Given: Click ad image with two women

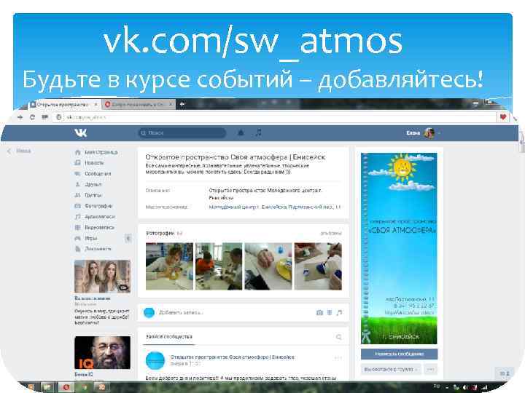Looking at the screenshot, I should click(x=103, y=277).
